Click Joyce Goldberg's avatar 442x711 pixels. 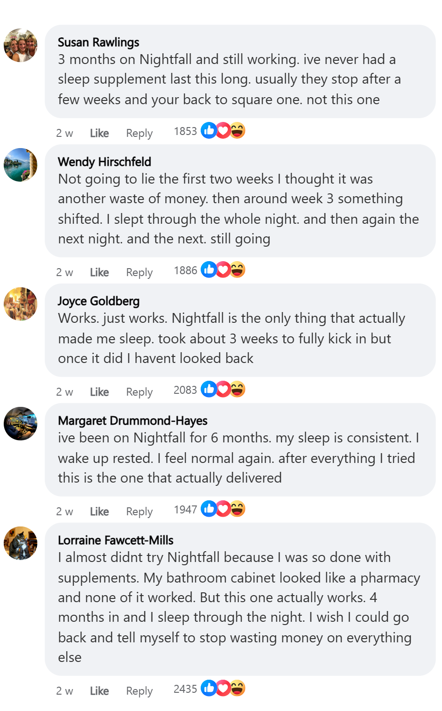pyautogui.click(x=21, y=304)
